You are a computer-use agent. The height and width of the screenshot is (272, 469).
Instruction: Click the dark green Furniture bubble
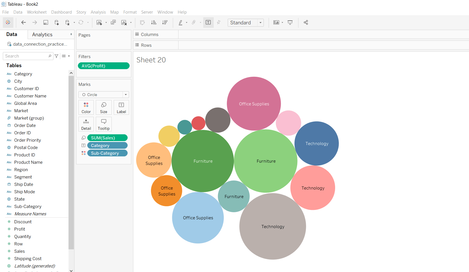[203, 161]
